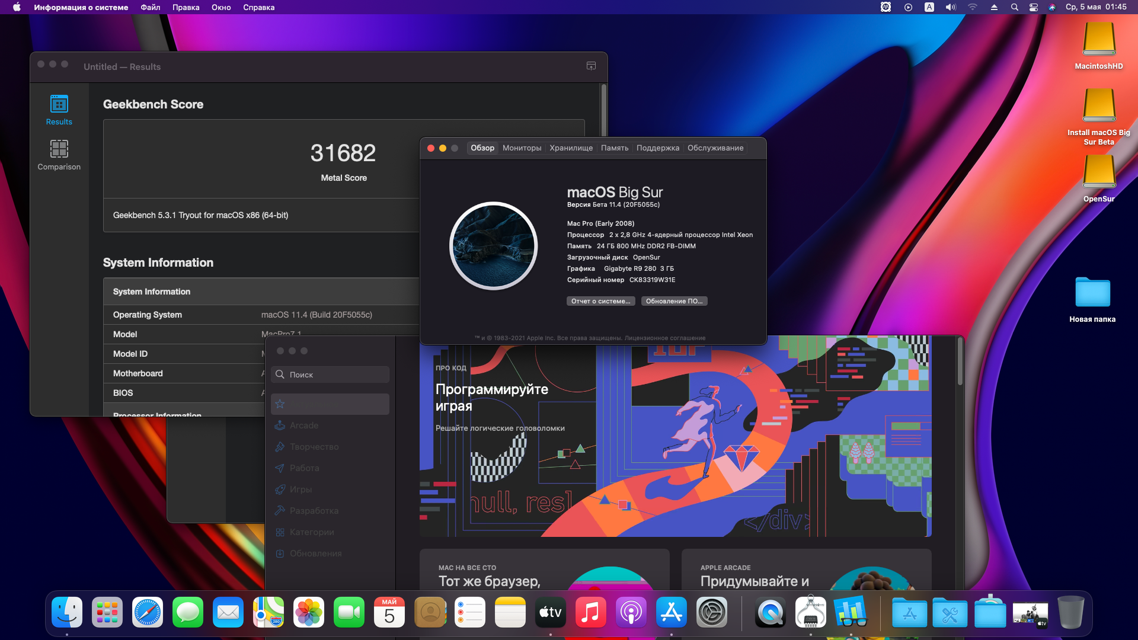
Task: Open the keyboard input source menu
Action: coord(929,7)
